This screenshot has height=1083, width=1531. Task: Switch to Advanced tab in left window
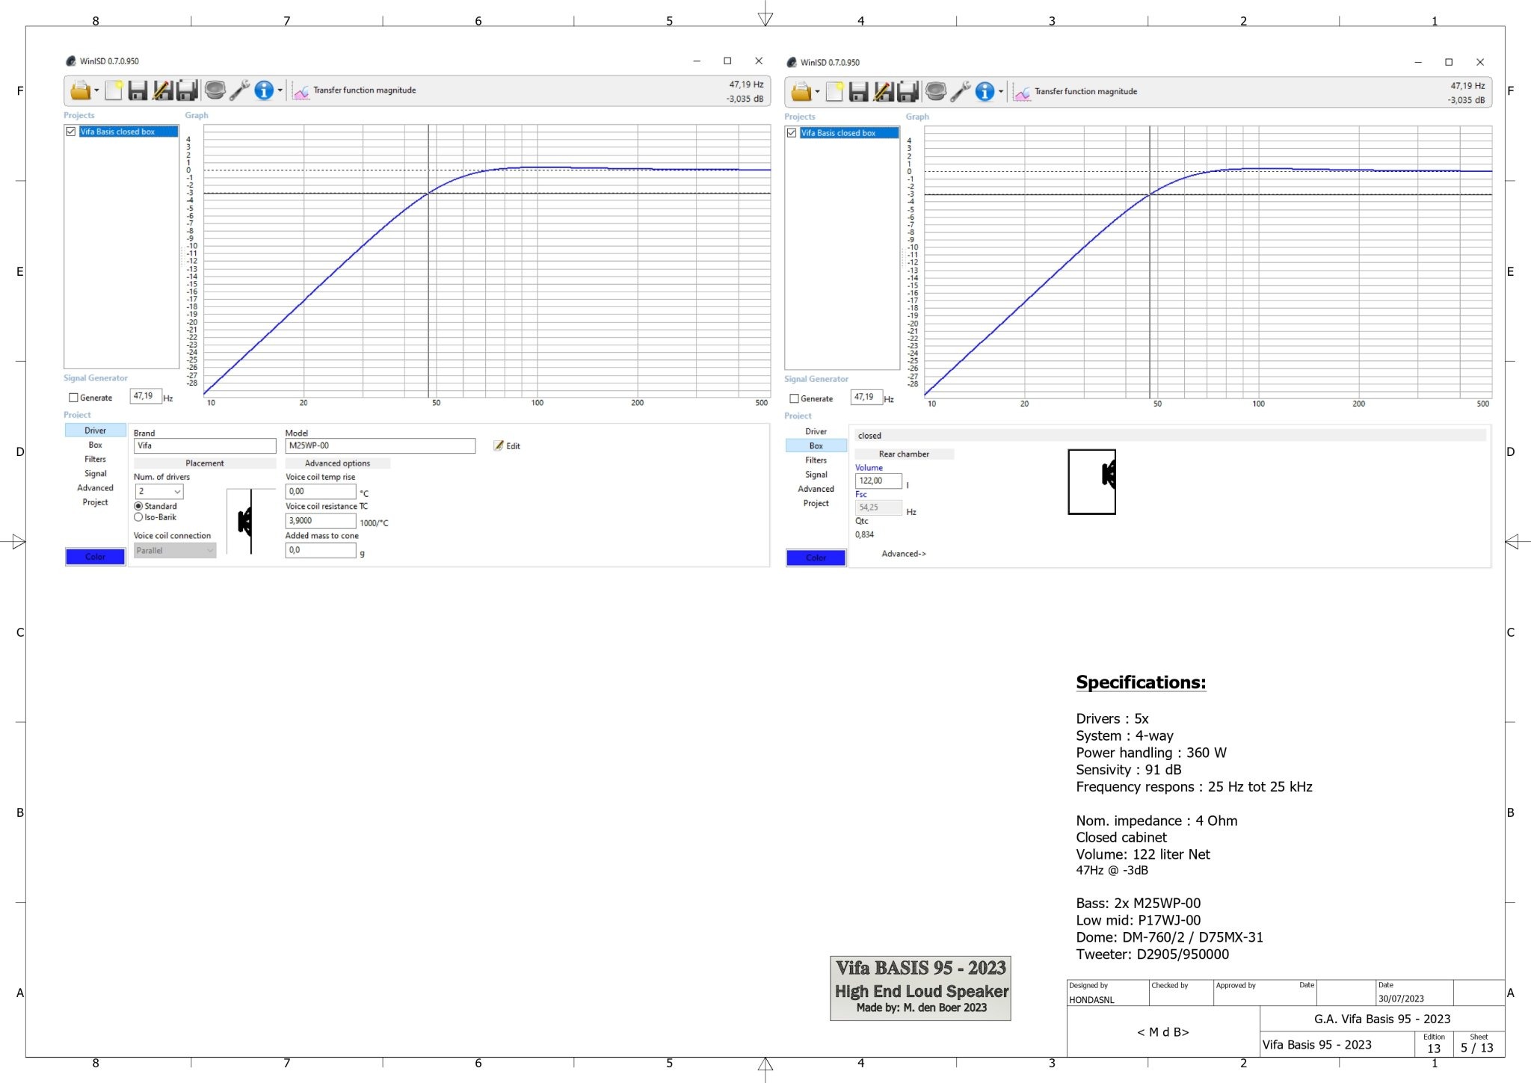tap(95, 488)
